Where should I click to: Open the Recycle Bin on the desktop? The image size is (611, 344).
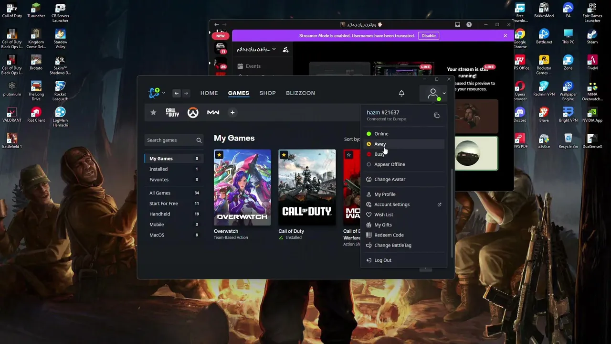pos(568,141)
